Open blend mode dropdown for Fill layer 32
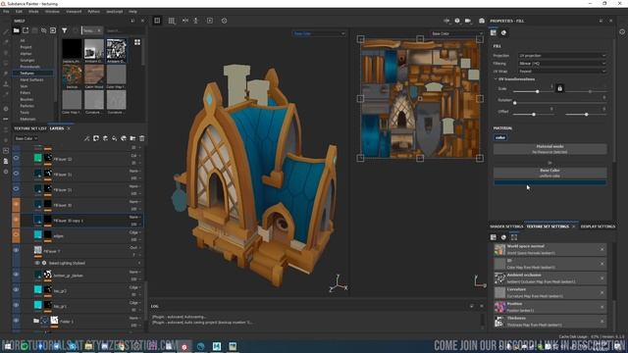The height and width of the screenshot is (353, 628). click(x=135, y=156)
